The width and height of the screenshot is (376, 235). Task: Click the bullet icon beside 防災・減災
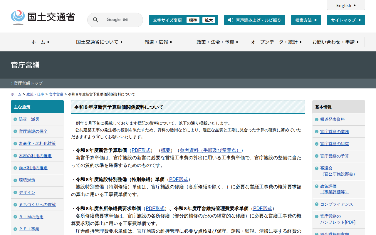coord(15,119)
